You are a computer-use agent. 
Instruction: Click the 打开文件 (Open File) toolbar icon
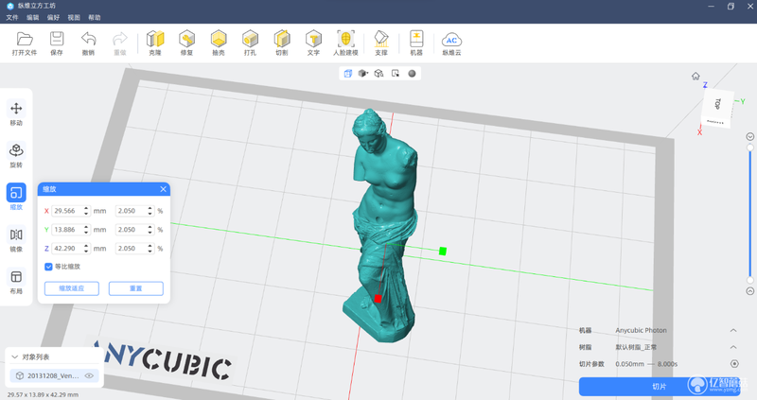coord(25,43)
